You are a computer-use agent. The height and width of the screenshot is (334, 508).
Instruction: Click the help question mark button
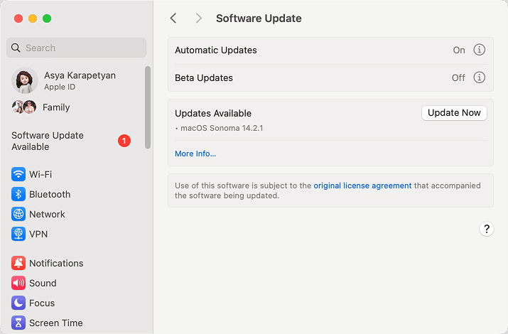coord(486,229)
